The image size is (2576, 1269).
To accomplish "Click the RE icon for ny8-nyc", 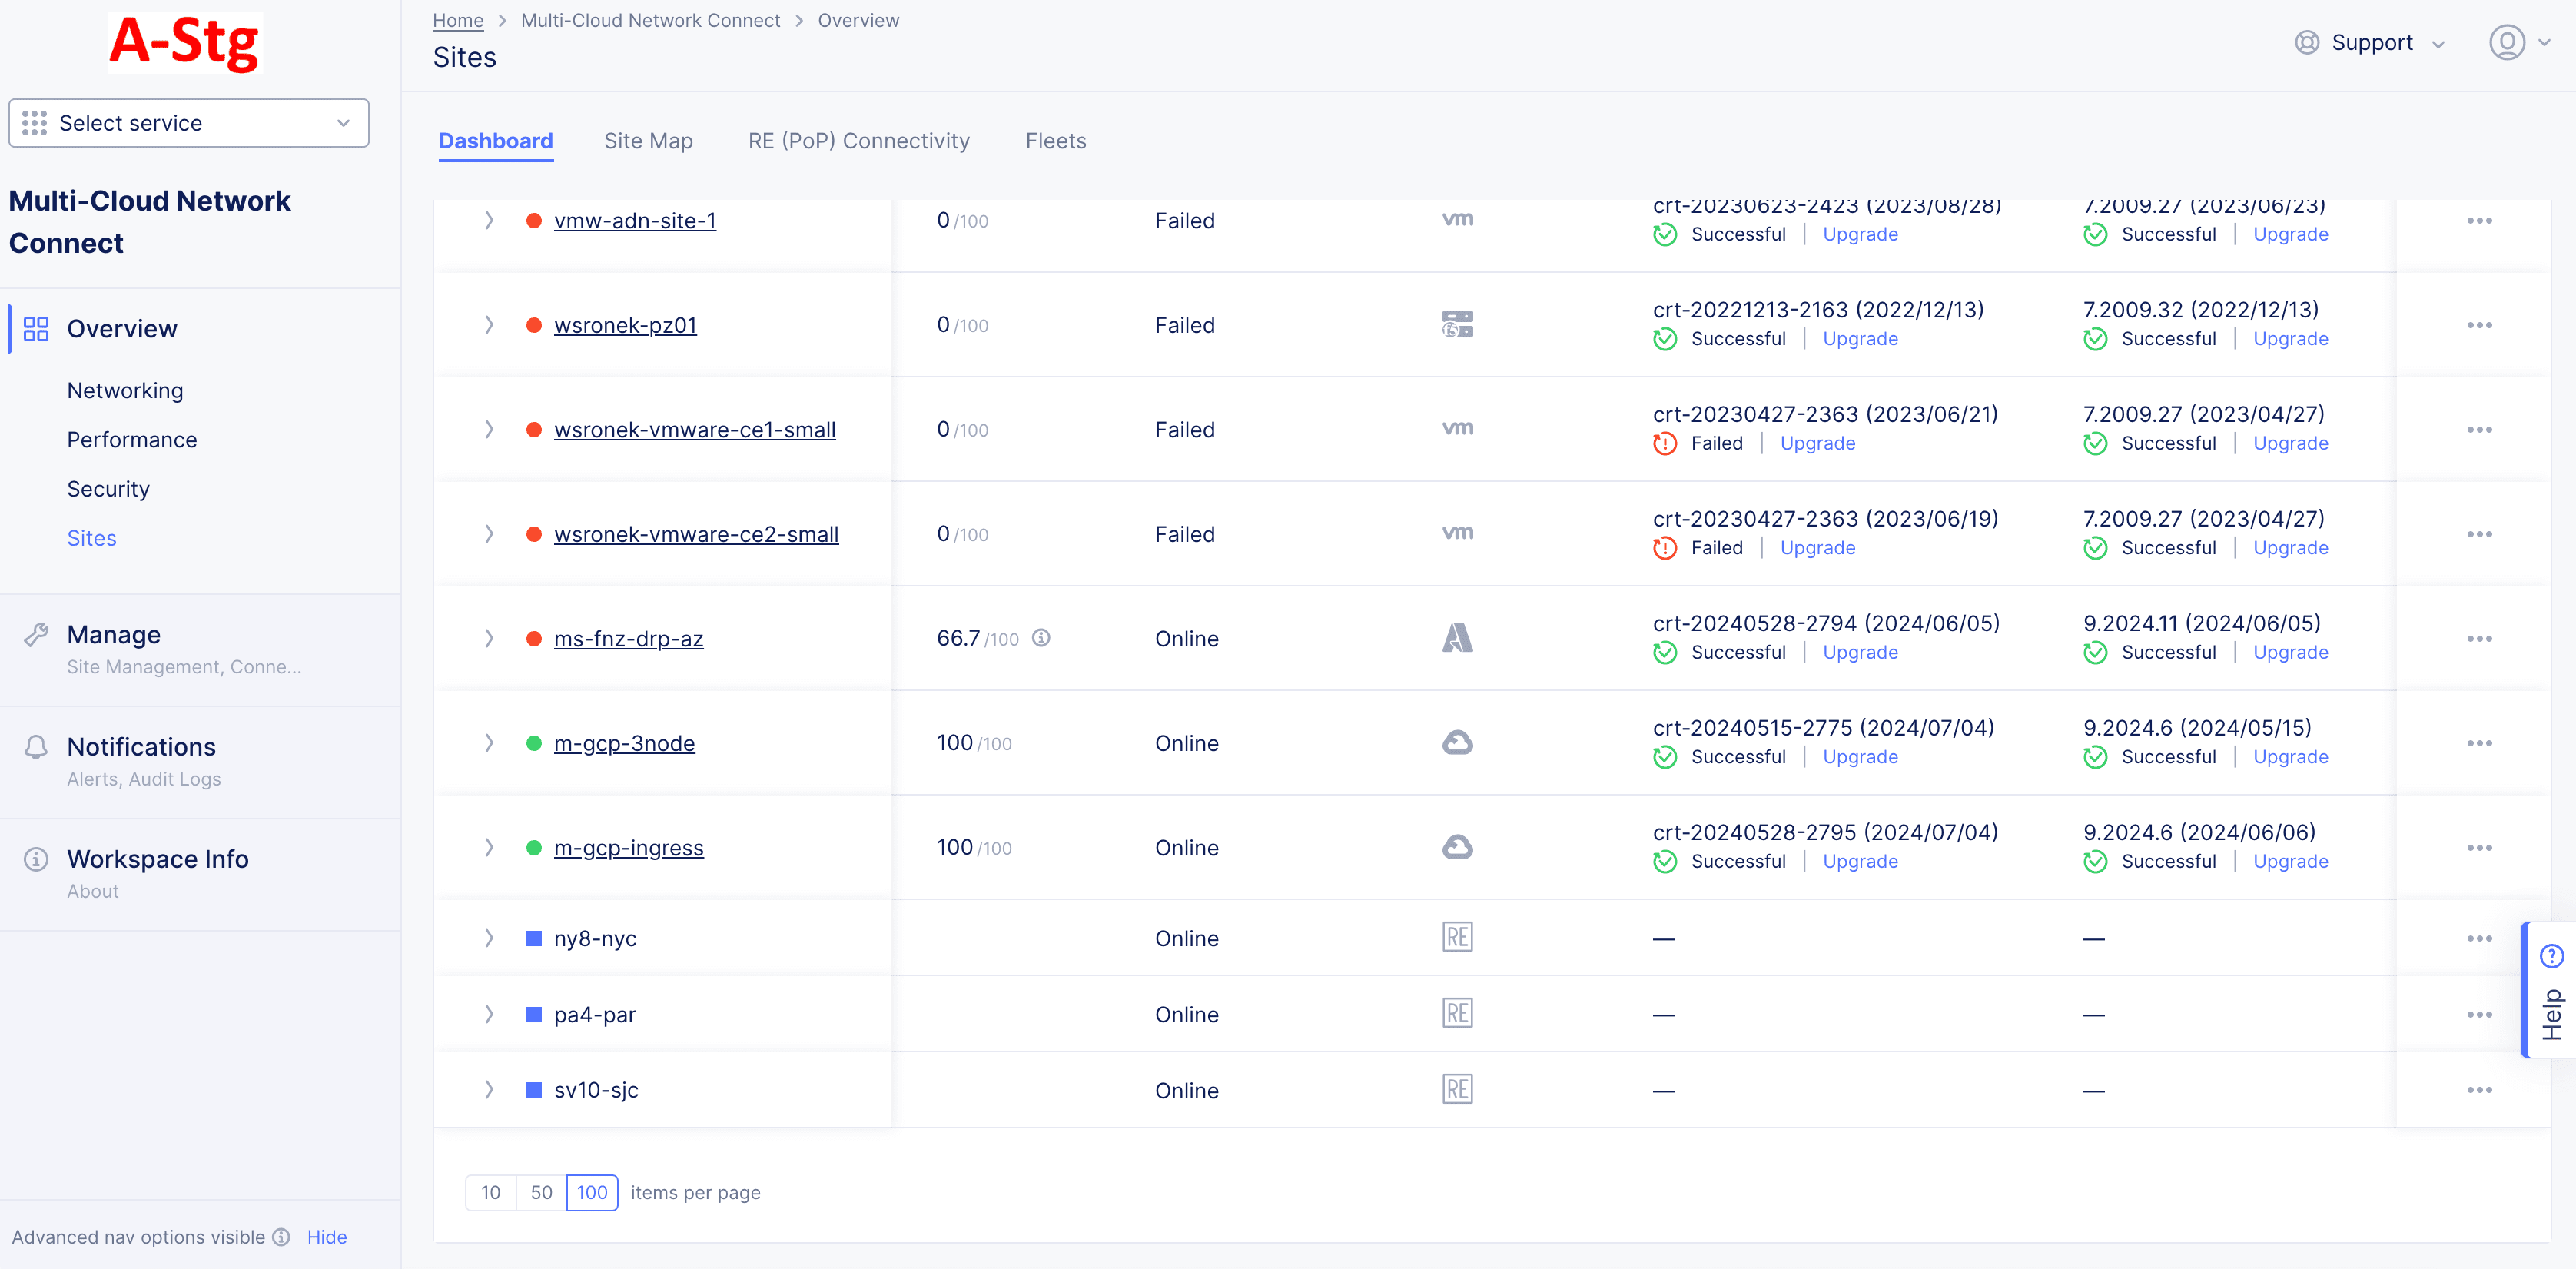I will click(1457, 937).
